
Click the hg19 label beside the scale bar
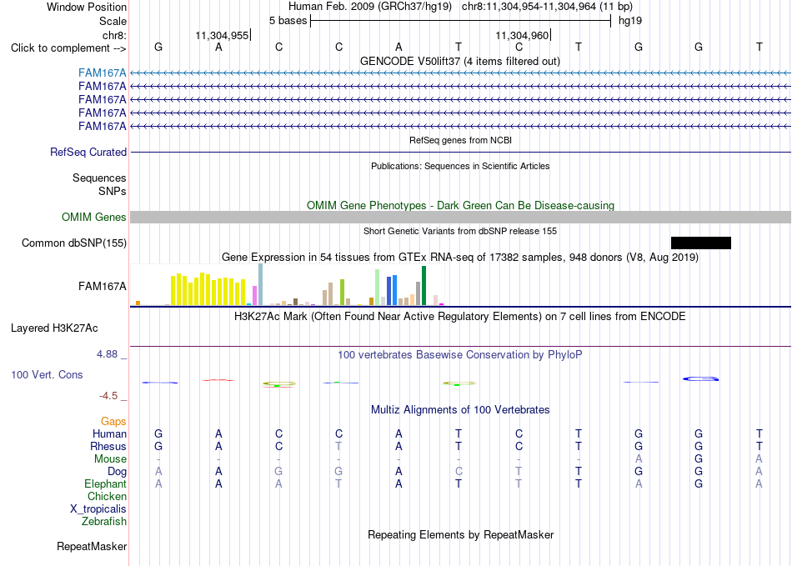click(630, 21)
